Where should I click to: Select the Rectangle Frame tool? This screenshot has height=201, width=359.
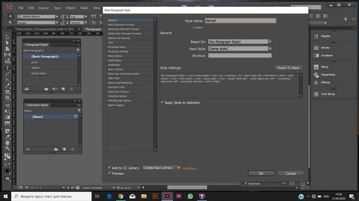tap(7, 92)
